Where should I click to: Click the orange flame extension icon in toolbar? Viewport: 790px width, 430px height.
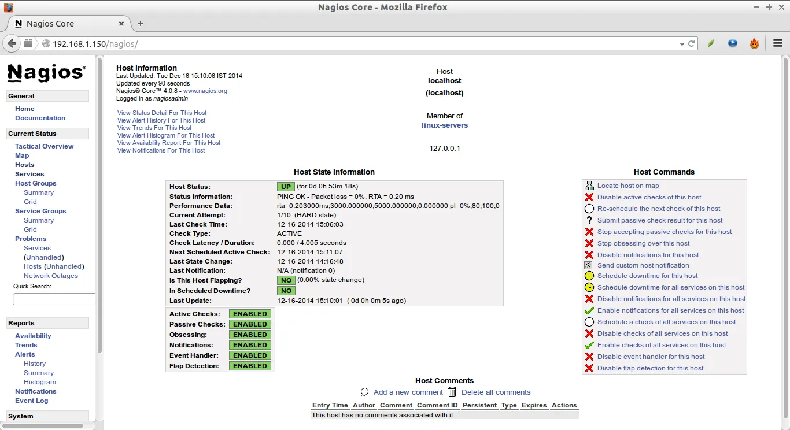(x=754, y=43)
